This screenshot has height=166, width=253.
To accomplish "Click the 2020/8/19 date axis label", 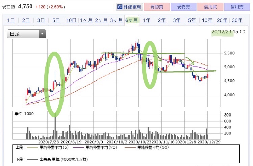I will coord(71,142).
